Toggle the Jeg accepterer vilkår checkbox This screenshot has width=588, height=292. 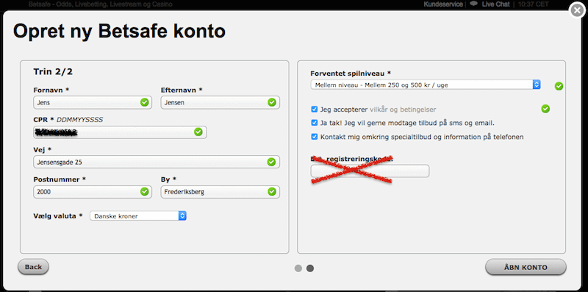315,109
